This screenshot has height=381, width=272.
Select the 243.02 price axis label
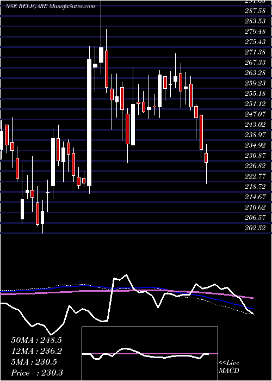255,125
